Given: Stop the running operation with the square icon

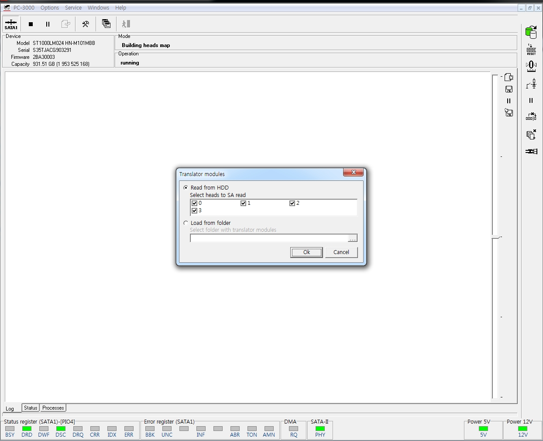Looking at the screenshot, I should coord(31,24).
